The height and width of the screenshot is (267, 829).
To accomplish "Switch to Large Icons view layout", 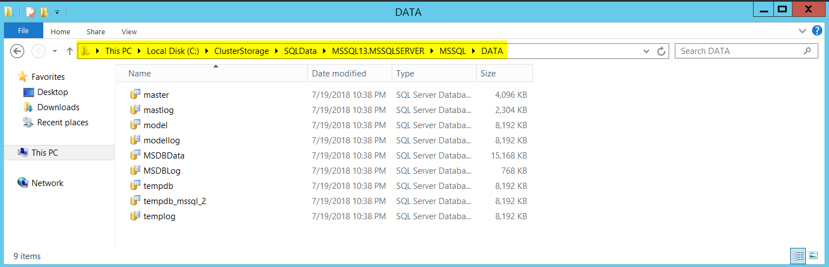I will (x=813, y=255).
